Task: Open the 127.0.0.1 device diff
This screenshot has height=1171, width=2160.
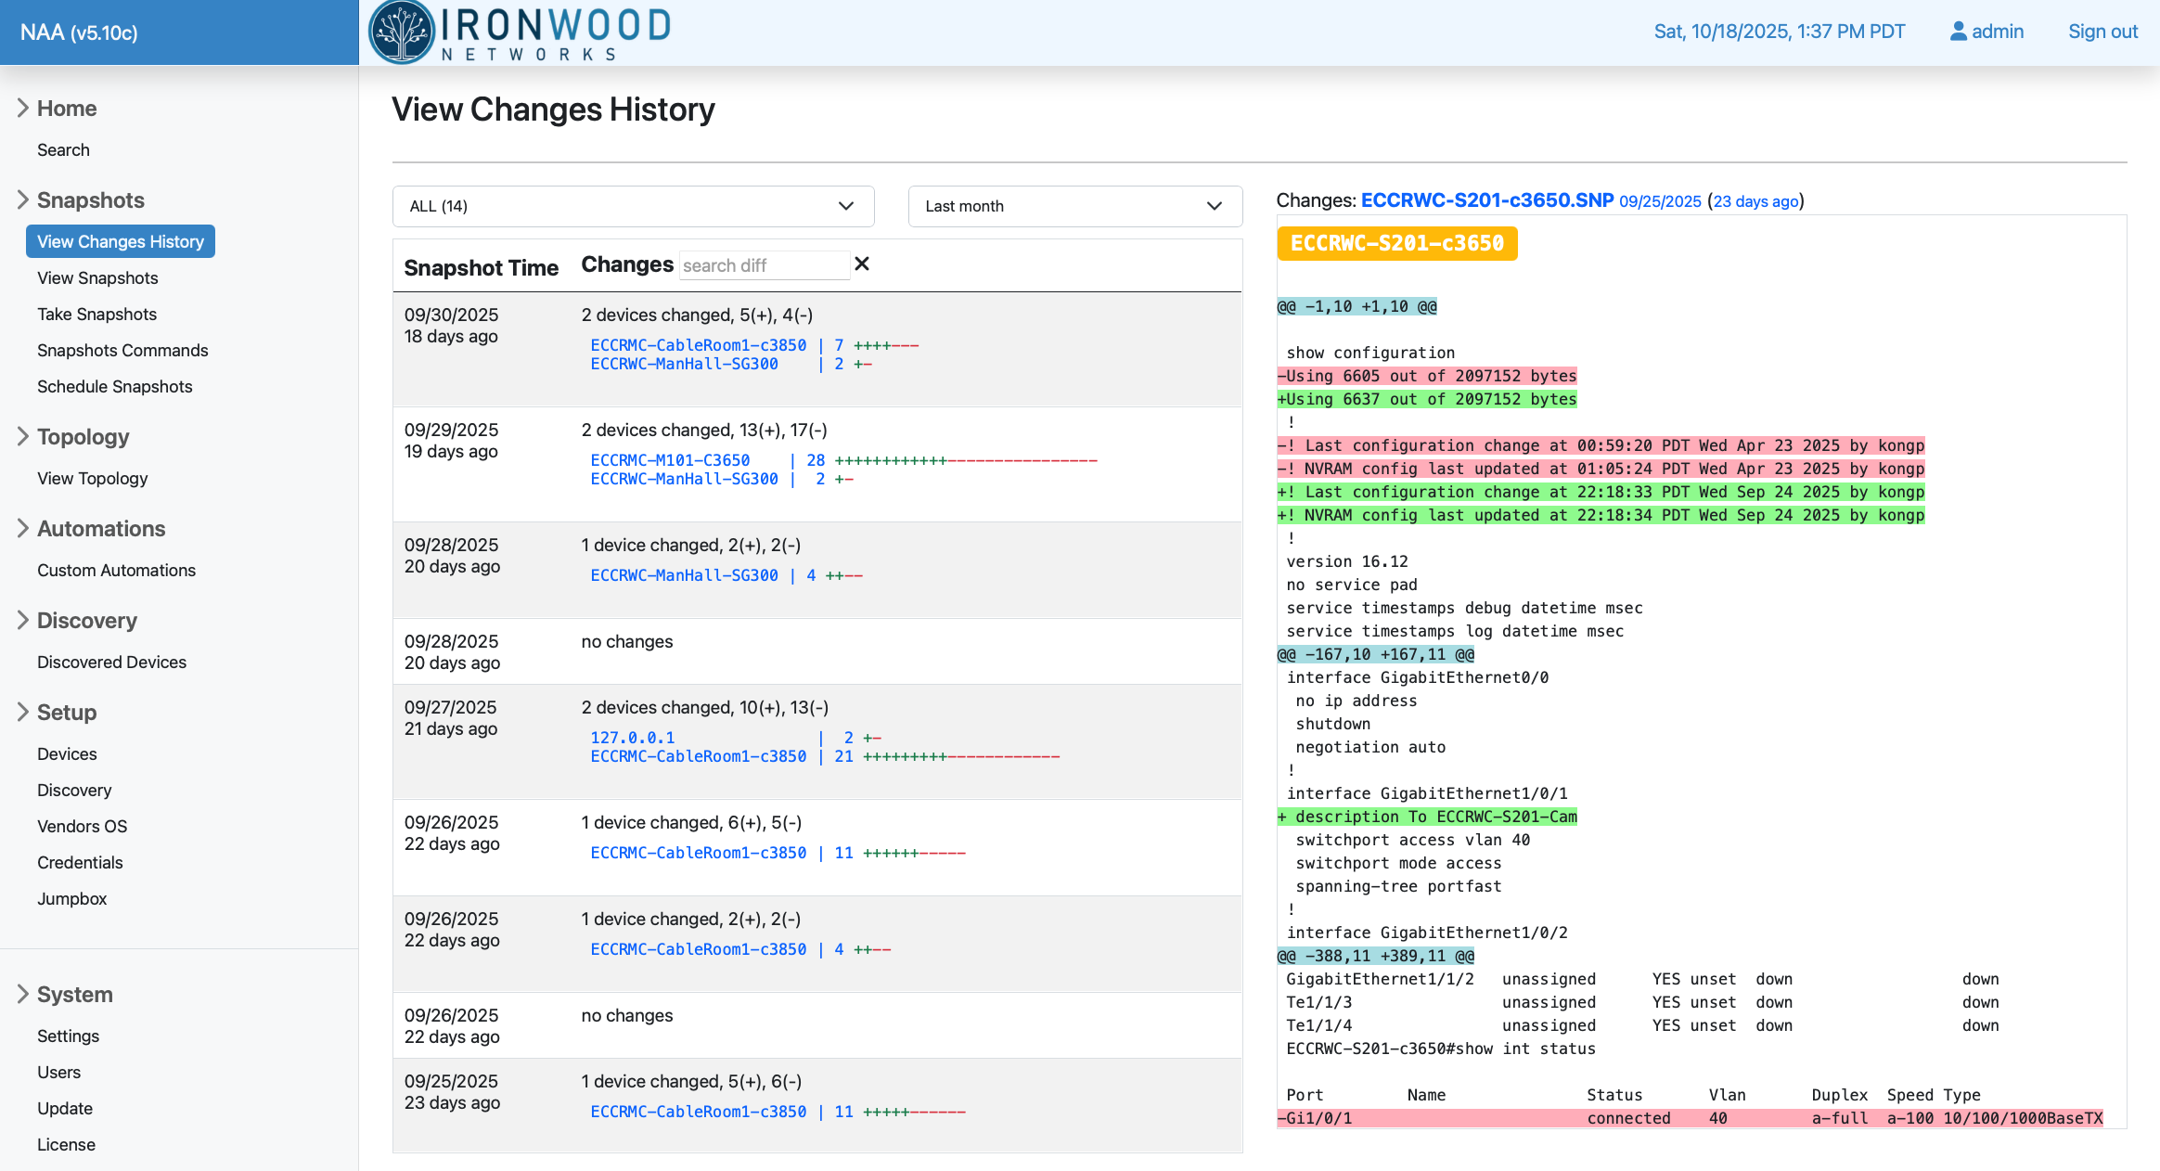Action: [x=633, y=738]
